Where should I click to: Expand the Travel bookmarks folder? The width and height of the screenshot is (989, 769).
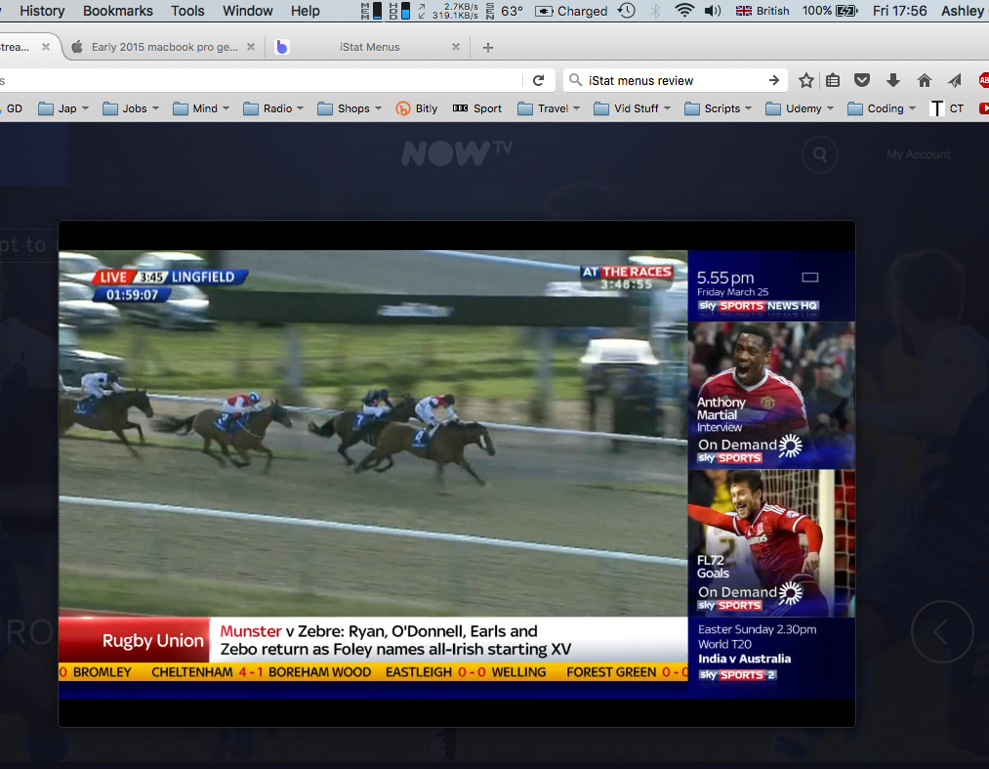point(549,108)
